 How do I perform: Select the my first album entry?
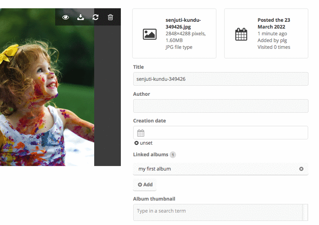click(x=221, y=169)
